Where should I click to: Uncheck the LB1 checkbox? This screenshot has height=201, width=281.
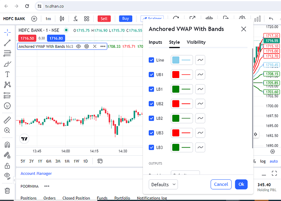151,89
